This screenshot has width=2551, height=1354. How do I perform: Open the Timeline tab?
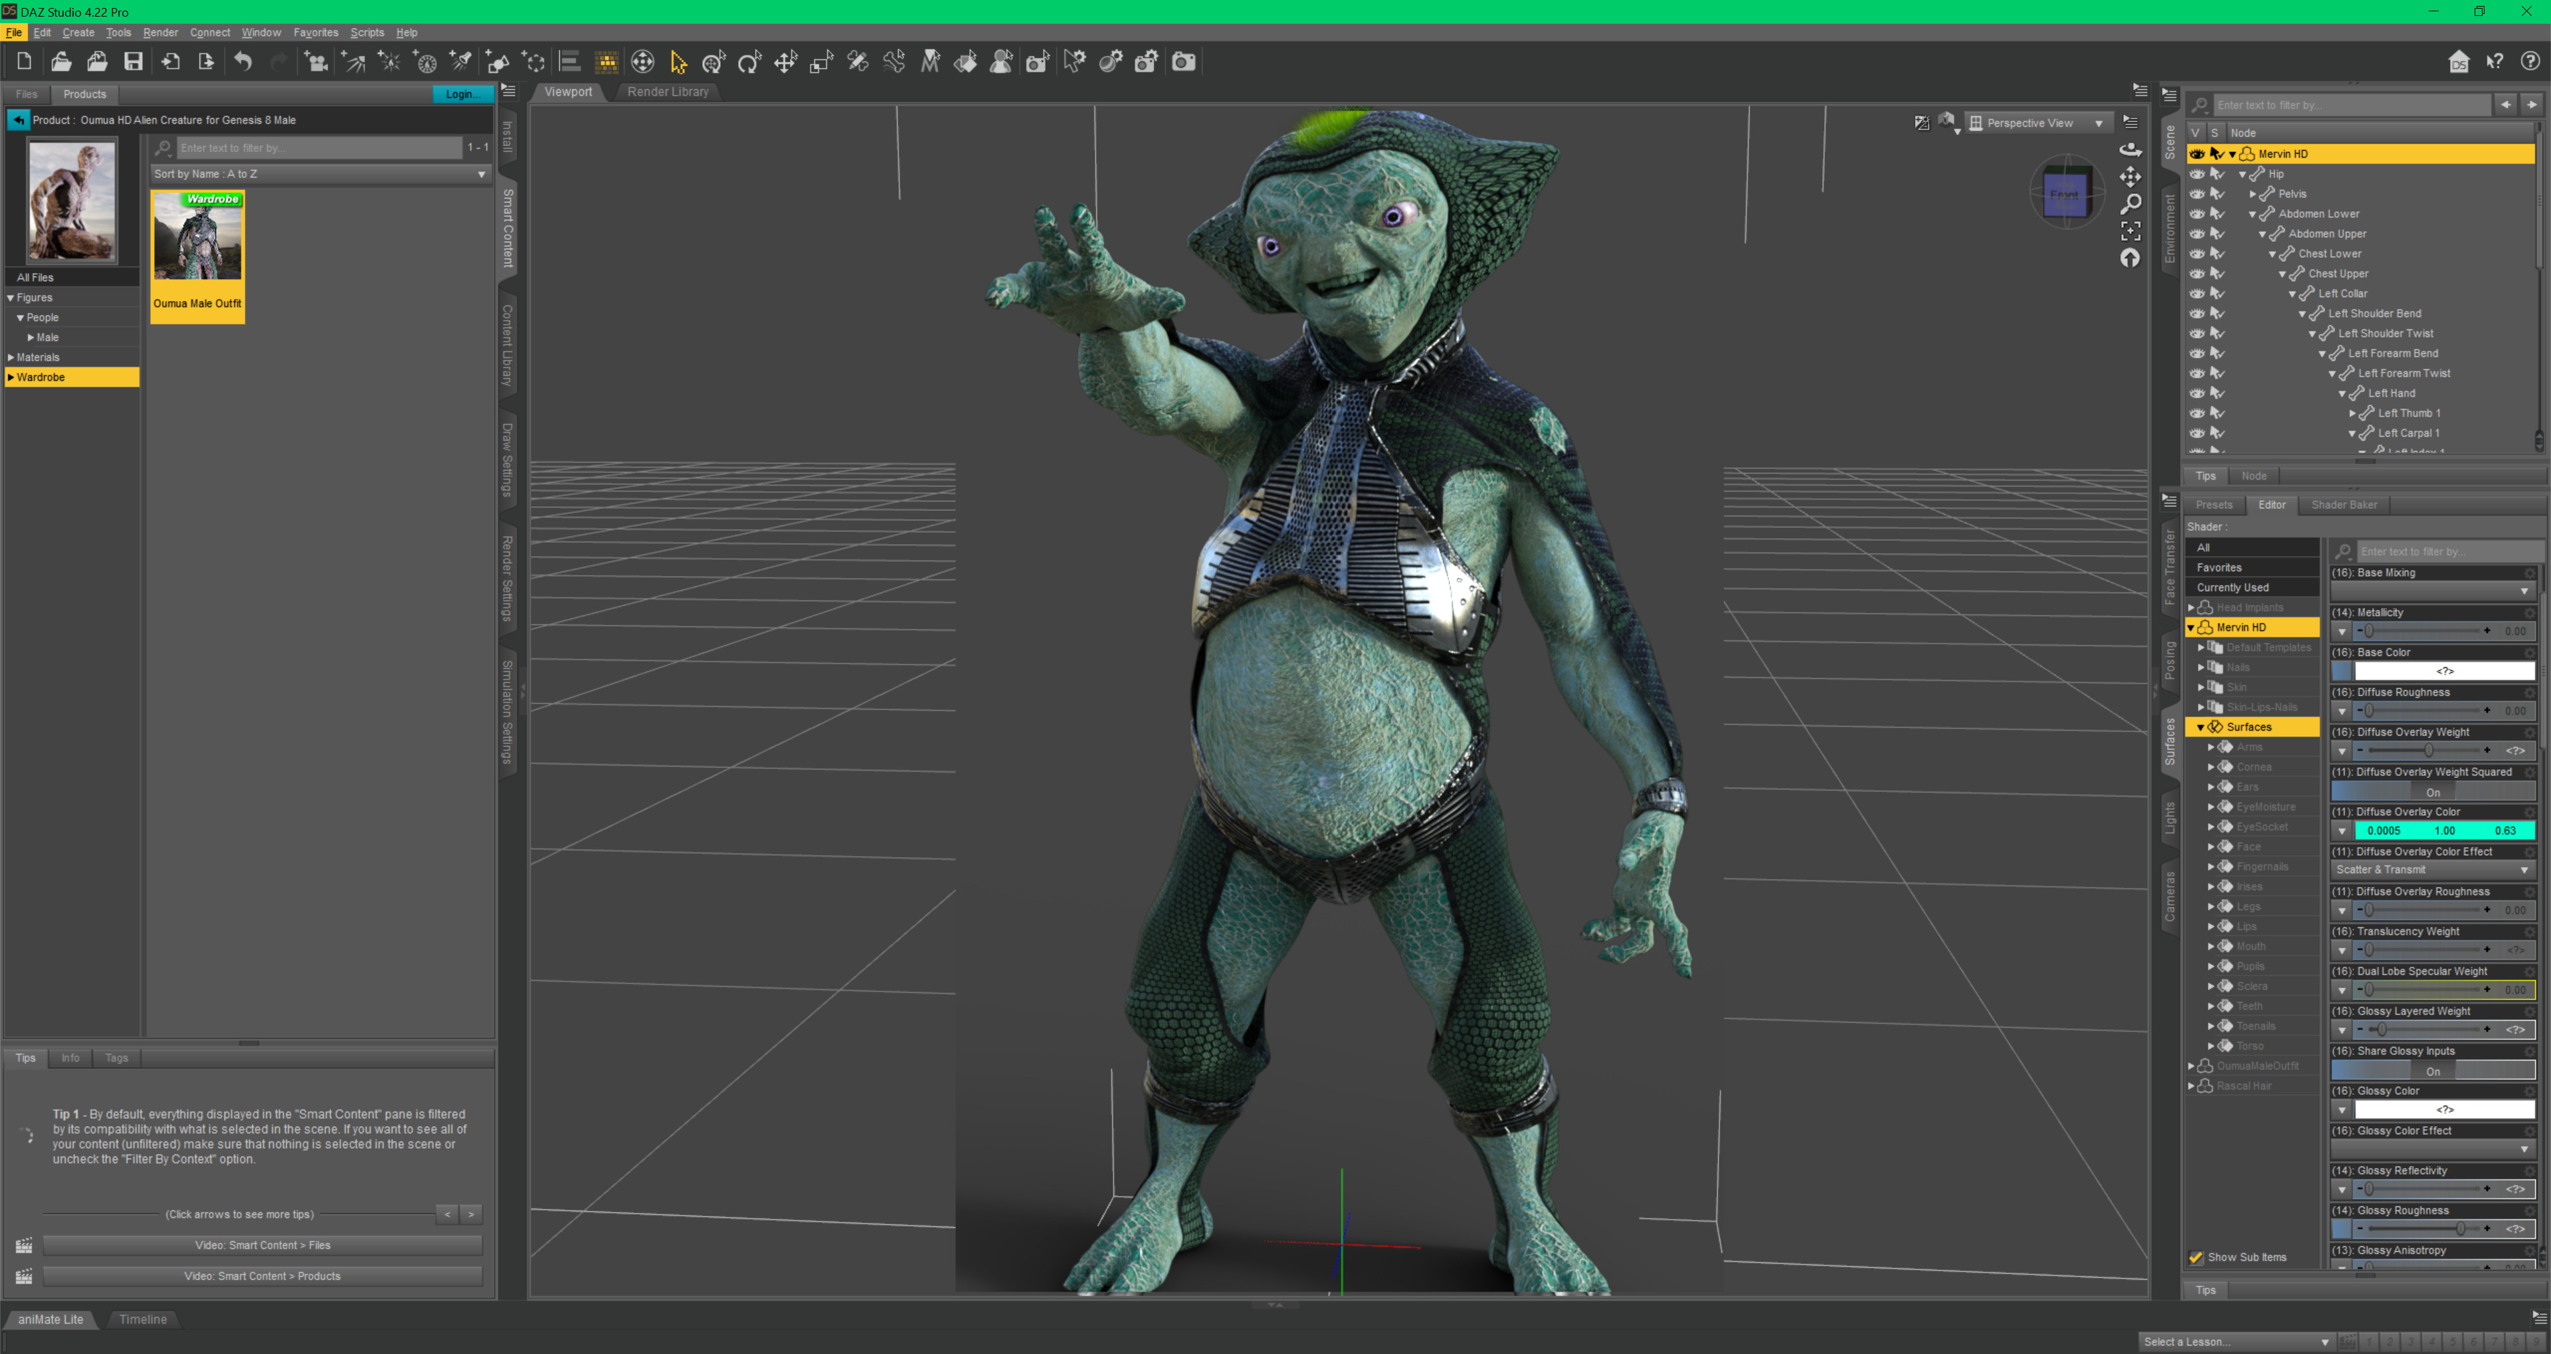coord(143,1318)
